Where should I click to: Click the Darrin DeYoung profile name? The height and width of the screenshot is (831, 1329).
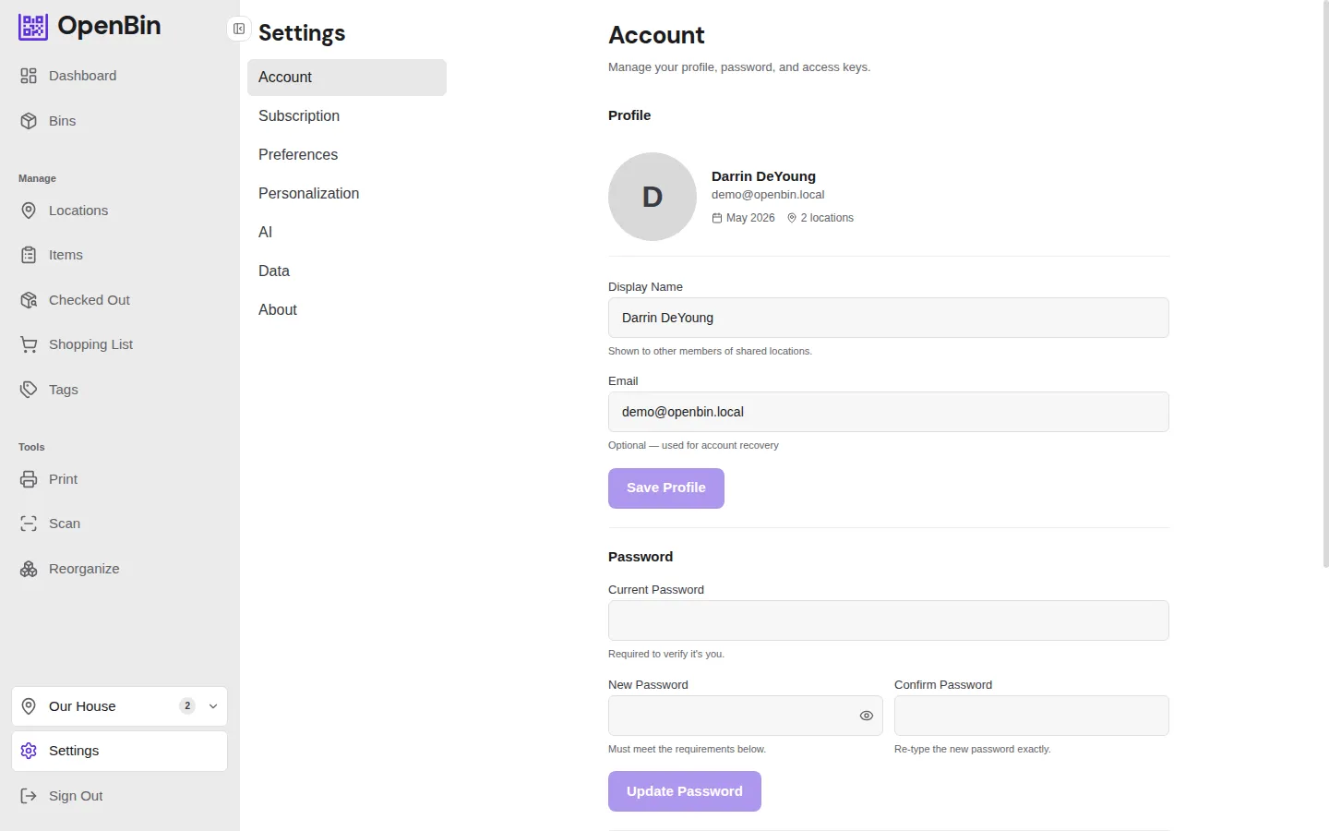point(763,176)
